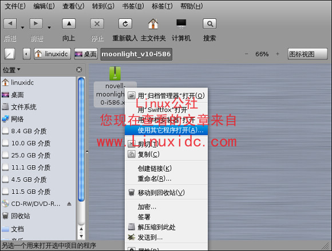Image resolution: width=332 pixels, height=251 pixels.
Task: Open linuxidc home in the sidebar
Action: [x=38, y=82]
